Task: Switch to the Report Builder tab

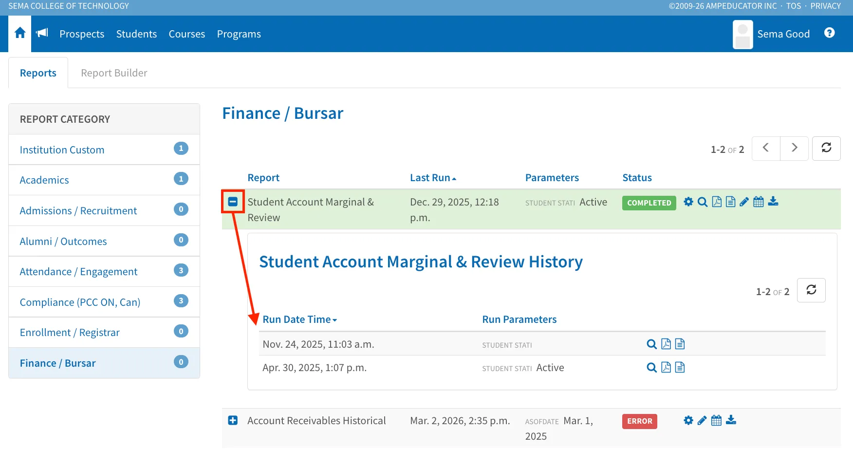Action: (x=114, y=73)
